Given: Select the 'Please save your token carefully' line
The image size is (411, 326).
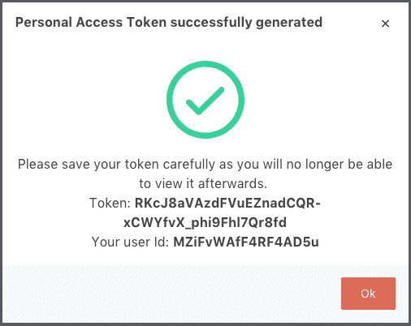Looking at the screenshot, I should (205, 165).
